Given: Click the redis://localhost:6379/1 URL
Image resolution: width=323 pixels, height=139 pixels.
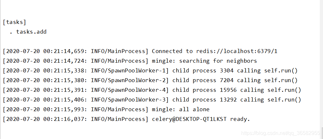Looking at the screenshot, I should [x=237, y=51].
